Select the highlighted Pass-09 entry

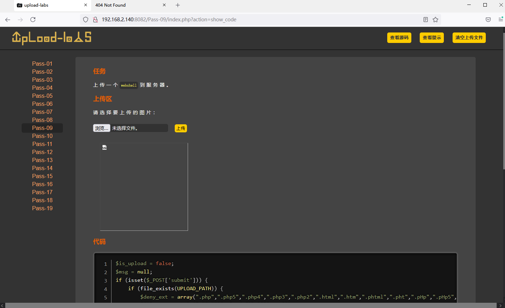click(x=42, y=128)
